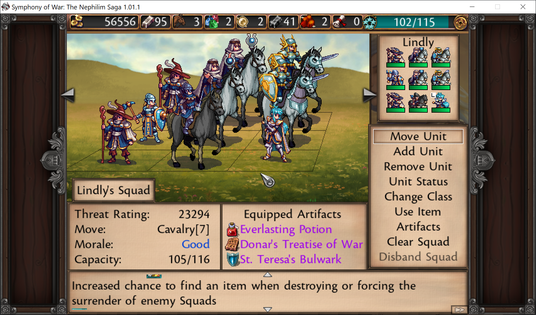Click the down arrow in description box
Viewport: 536px width, 315px height.
click(x=268, y=309)
